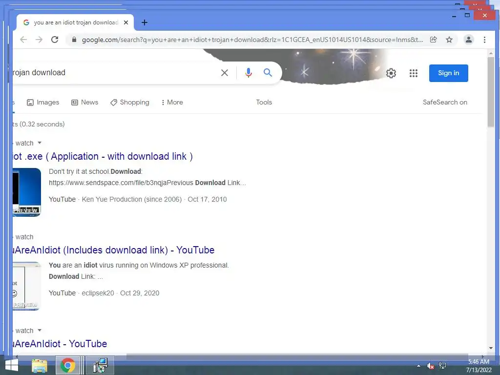The image size is (500, 375).
Task: Switch to Shopping results tab
Action: [130, 103]
